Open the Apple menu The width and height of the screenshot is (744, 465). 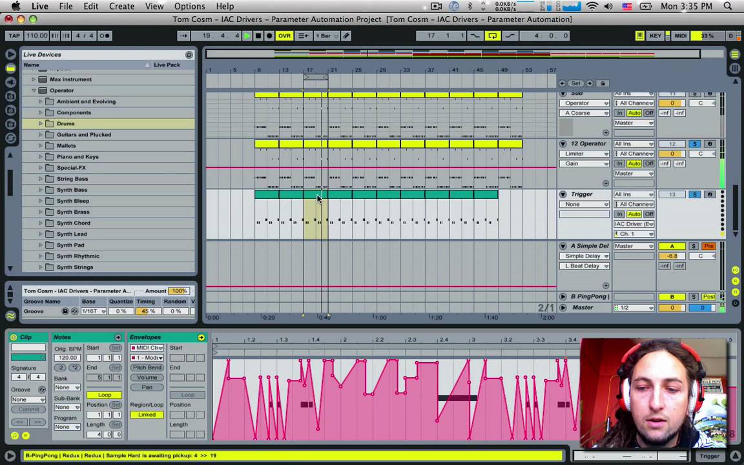15,6
